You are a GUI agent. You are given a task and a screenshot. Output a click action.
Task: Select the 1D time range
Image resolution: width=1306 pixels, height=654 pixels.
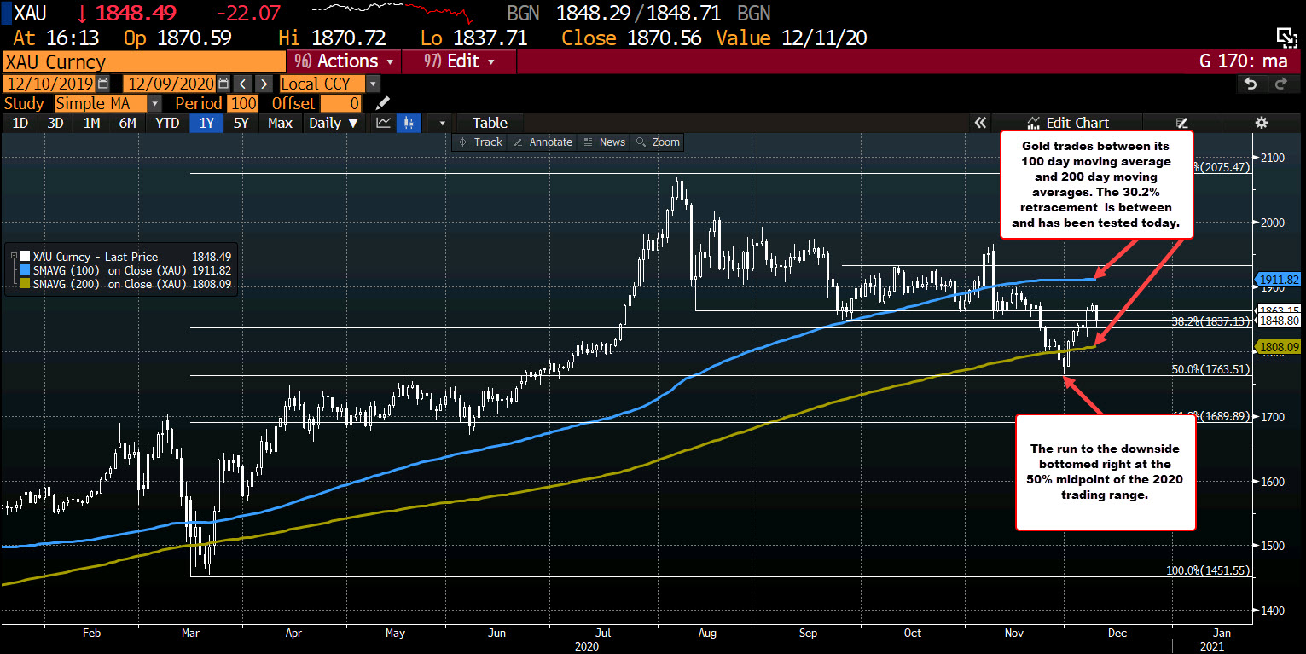tap(19, 123)
